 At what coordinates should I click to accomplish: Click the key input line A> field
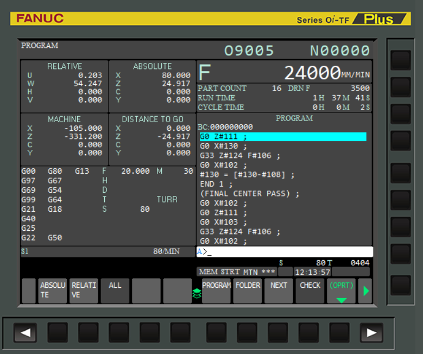pos(285,252)
